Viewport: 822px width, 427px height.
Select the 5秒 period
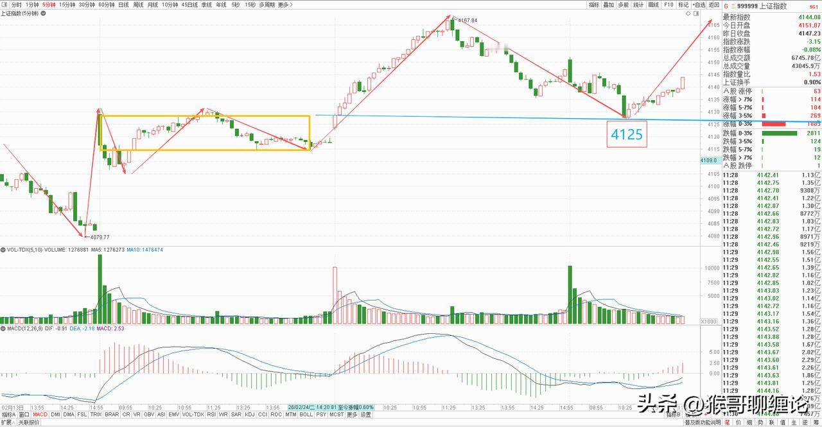click(236, 4)
